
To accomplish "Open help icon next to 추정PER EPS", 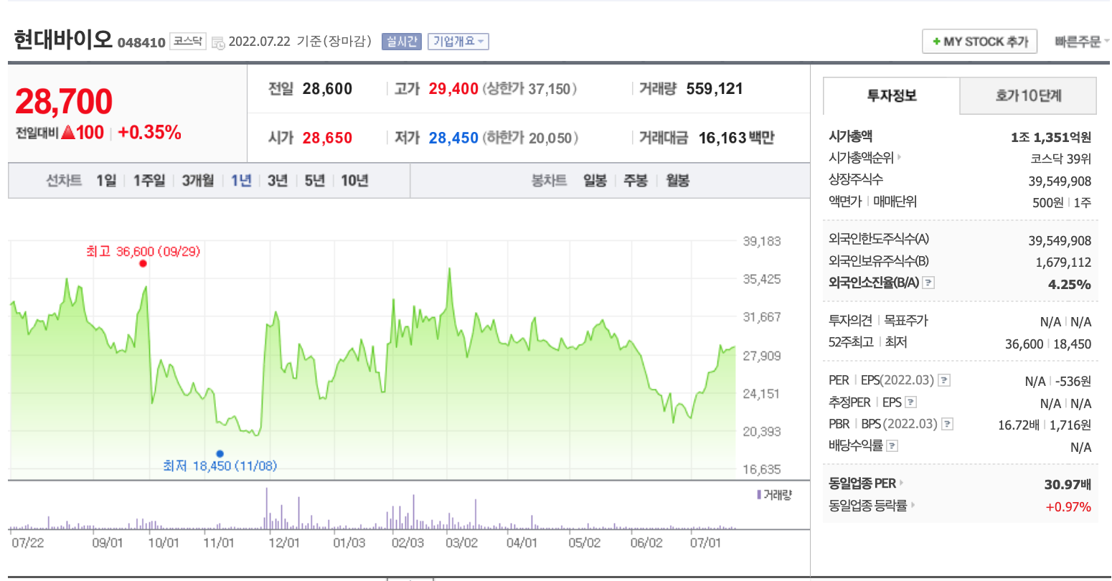I will point(911,402).
